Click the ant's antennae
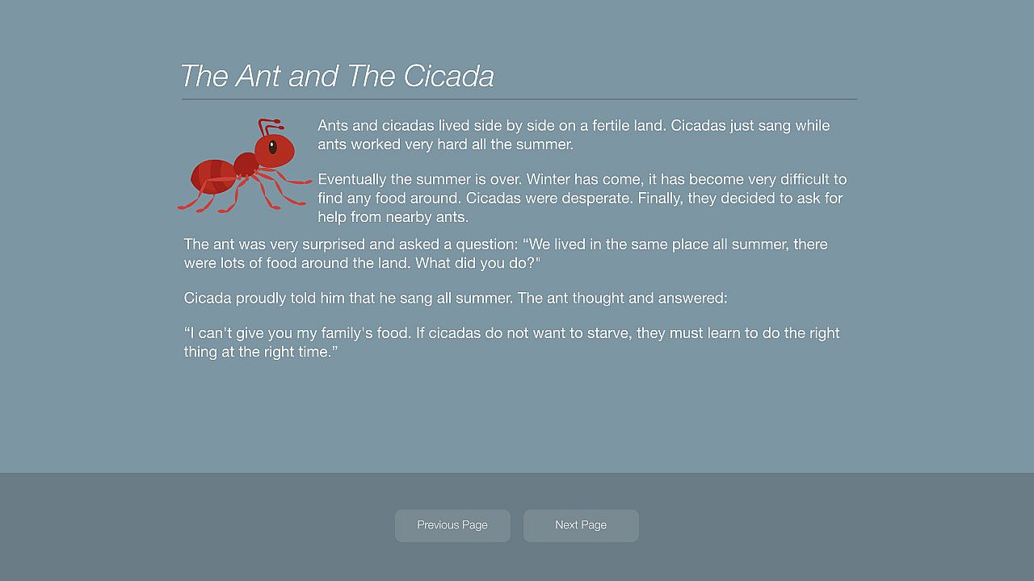 coord(269,126)
